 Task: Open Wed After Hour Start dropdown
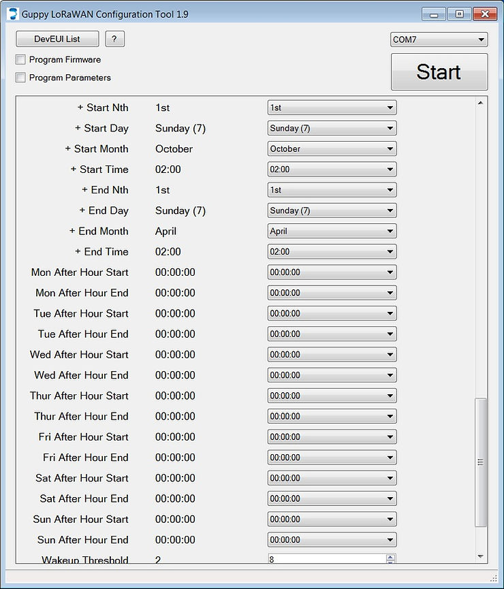(332, 354)
